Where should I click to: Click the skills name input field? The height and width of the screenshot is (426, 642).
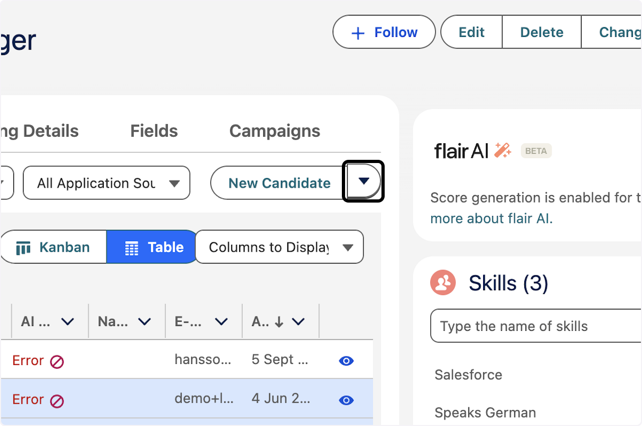[x=535, y=326]
